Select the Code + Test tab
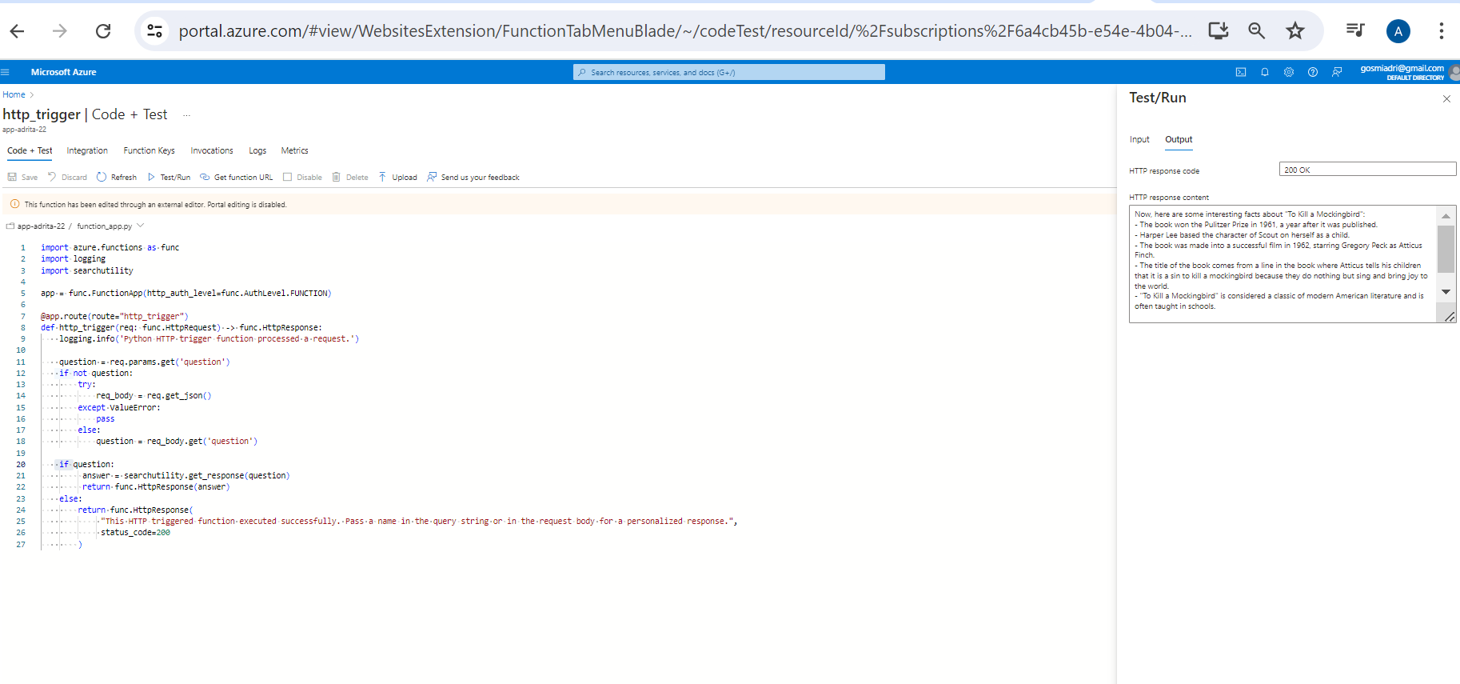Image resolution: width=1460 pixels, height=684 pixels. pos(30,150)
